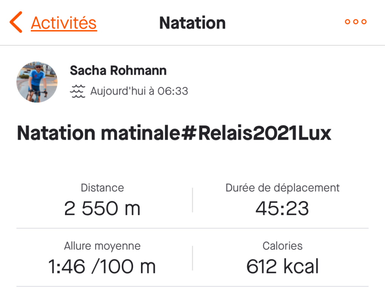Image resolution: width=385 pixels, height=291 pixels.
Task: Tap the swimming waves activity icon
Action: (77, 91)
